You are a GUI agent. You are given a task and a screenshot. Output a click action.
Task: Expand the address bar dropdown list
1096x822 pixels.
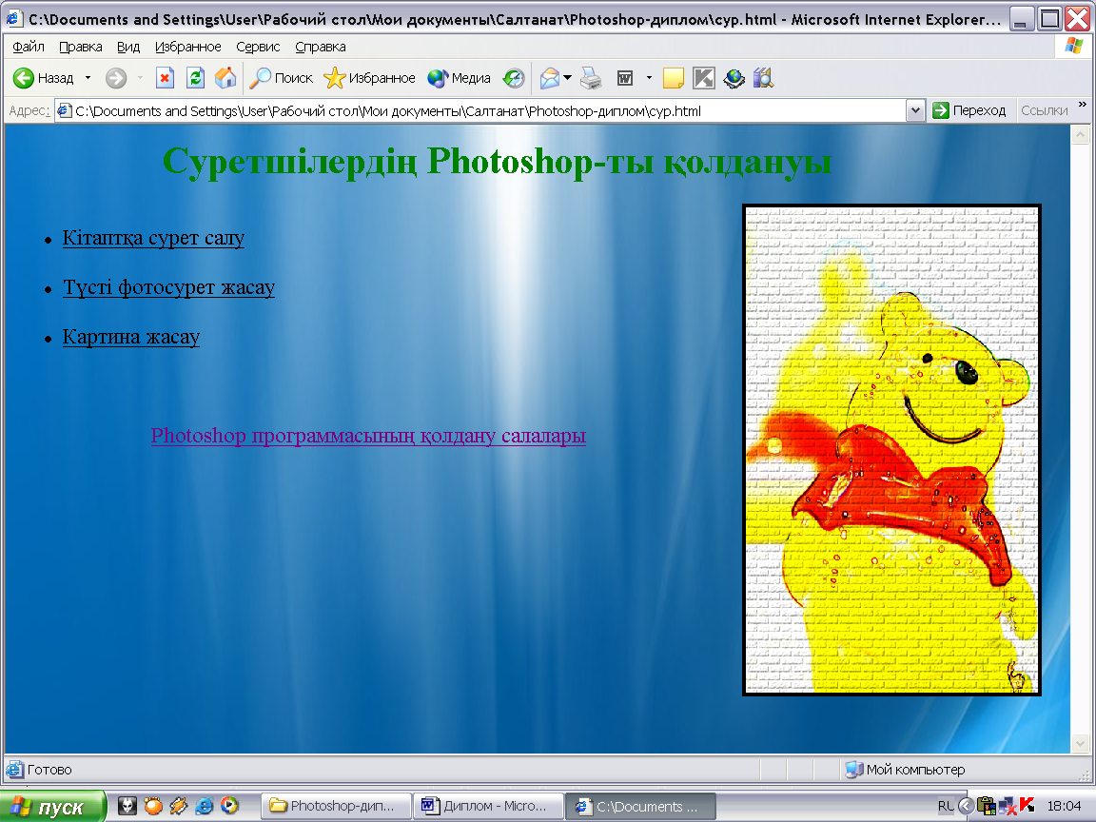click(x=915, y=111)
